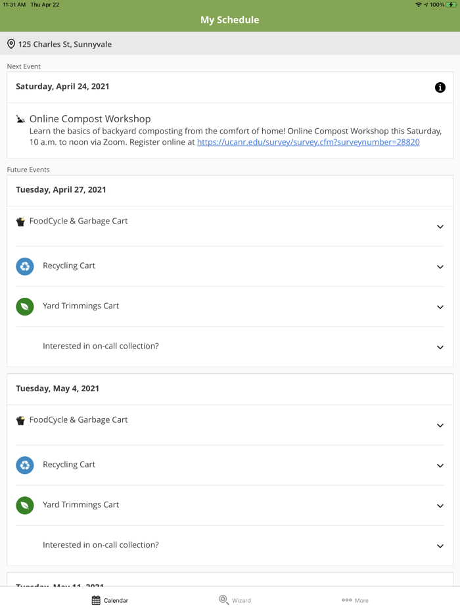Expand May 4 on-call collection question
The image size is (460, 614).
pyautogui.click(x=440, y=546)
